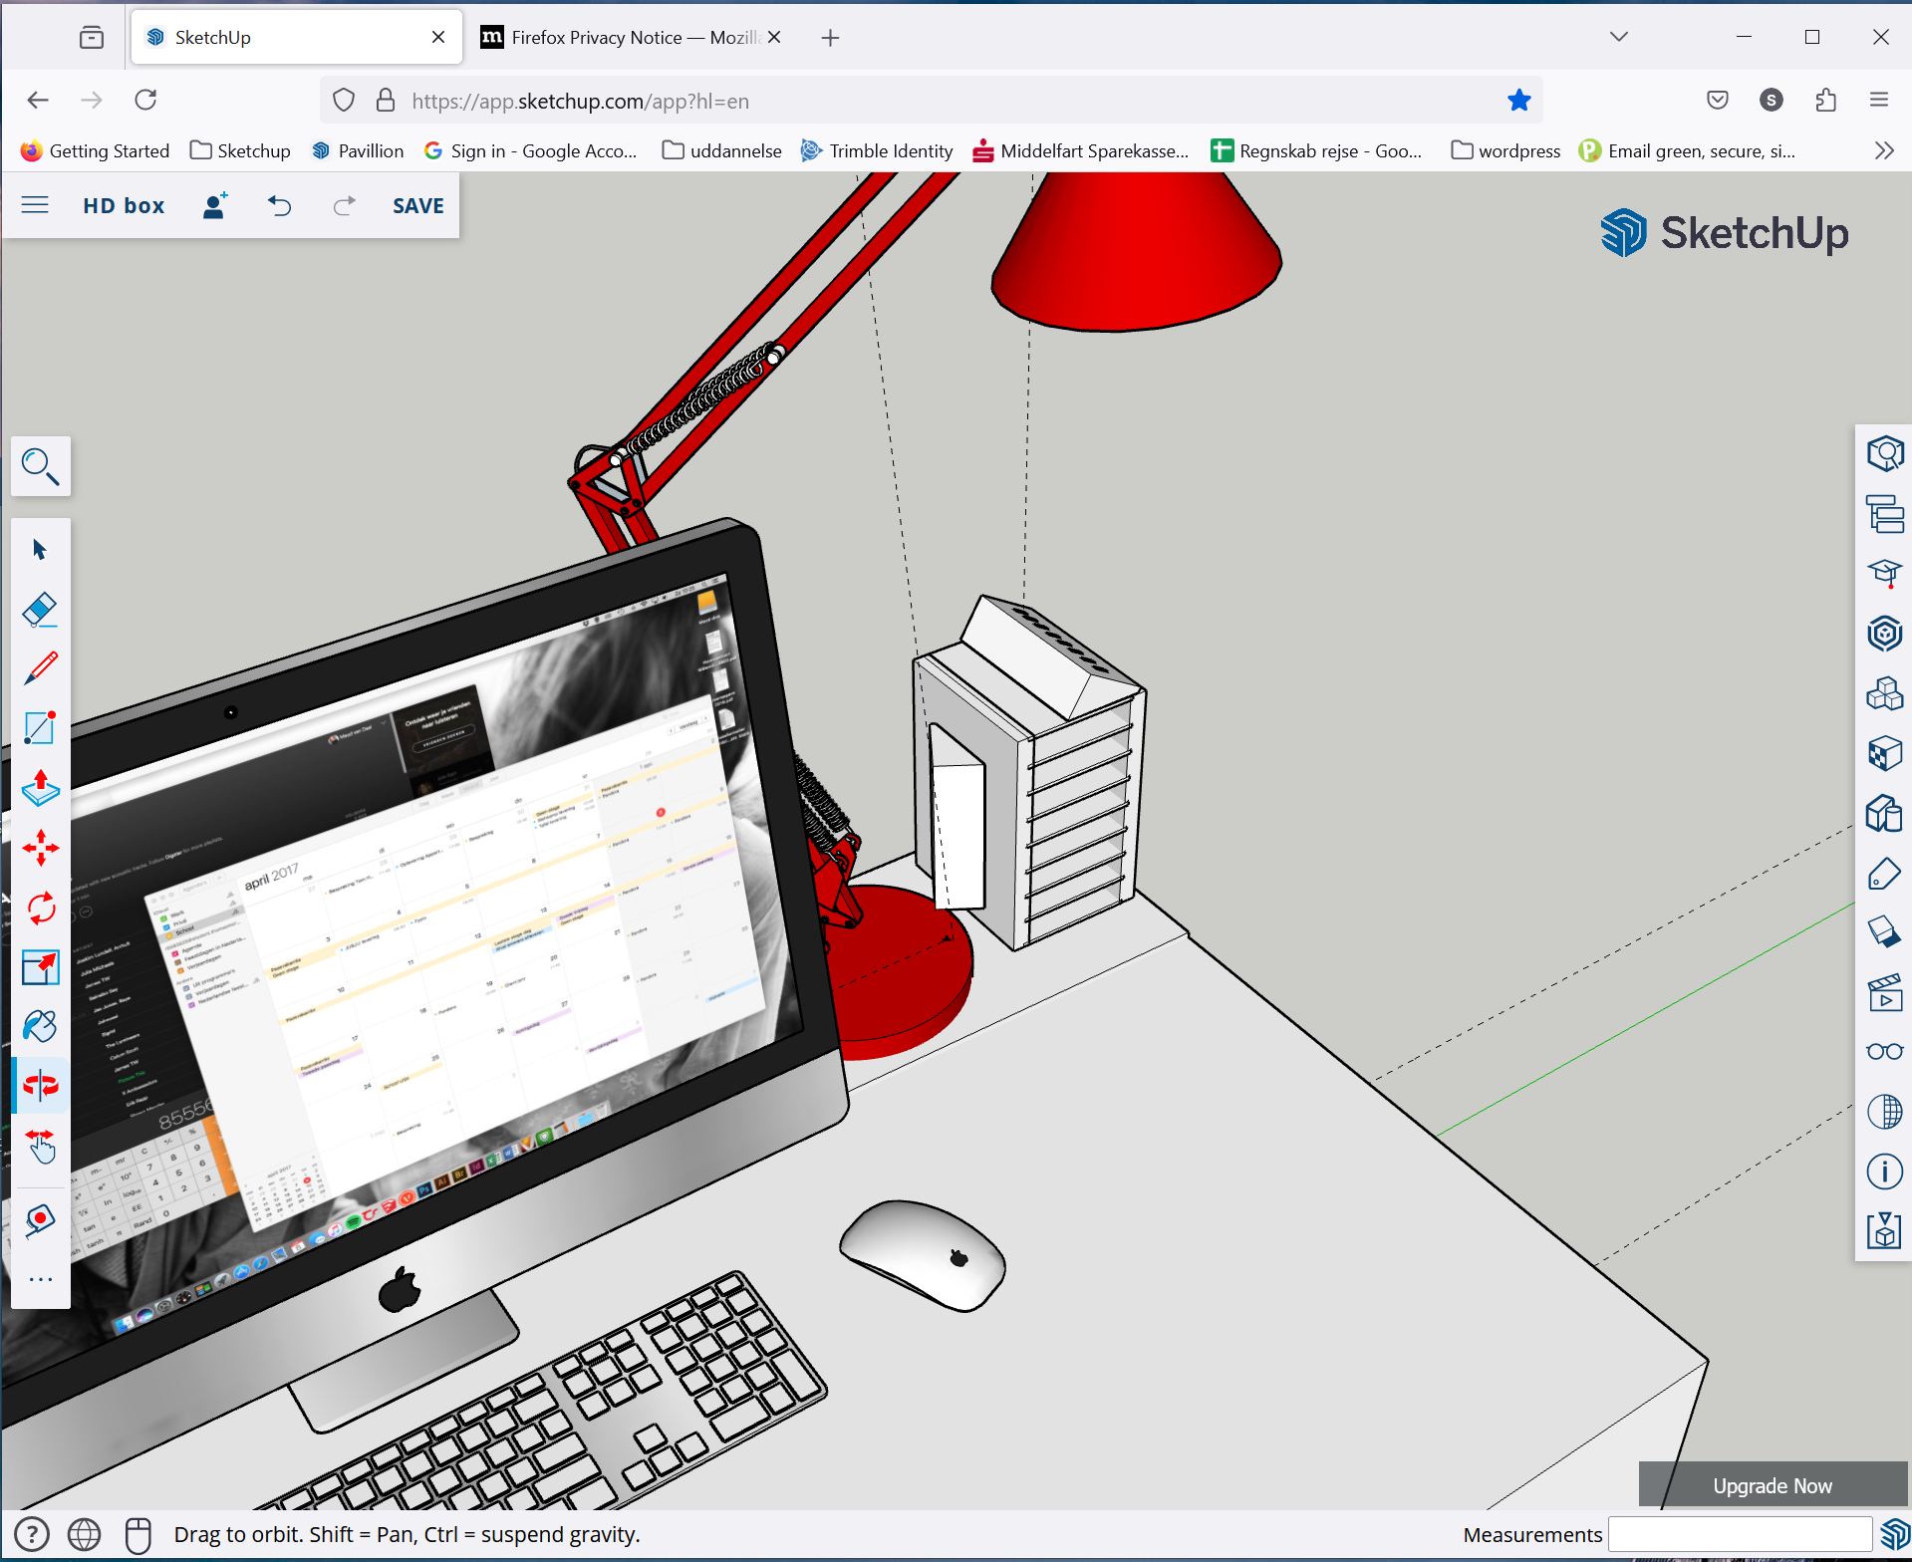Open the Pavillion bookmark

point(359,150)
